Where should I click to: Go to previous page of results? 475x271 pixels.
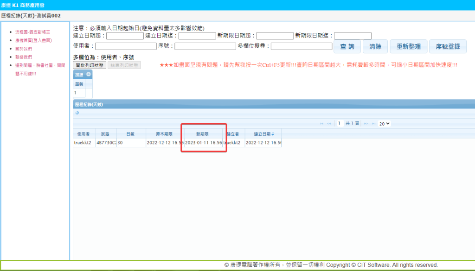tap(329, 124)
